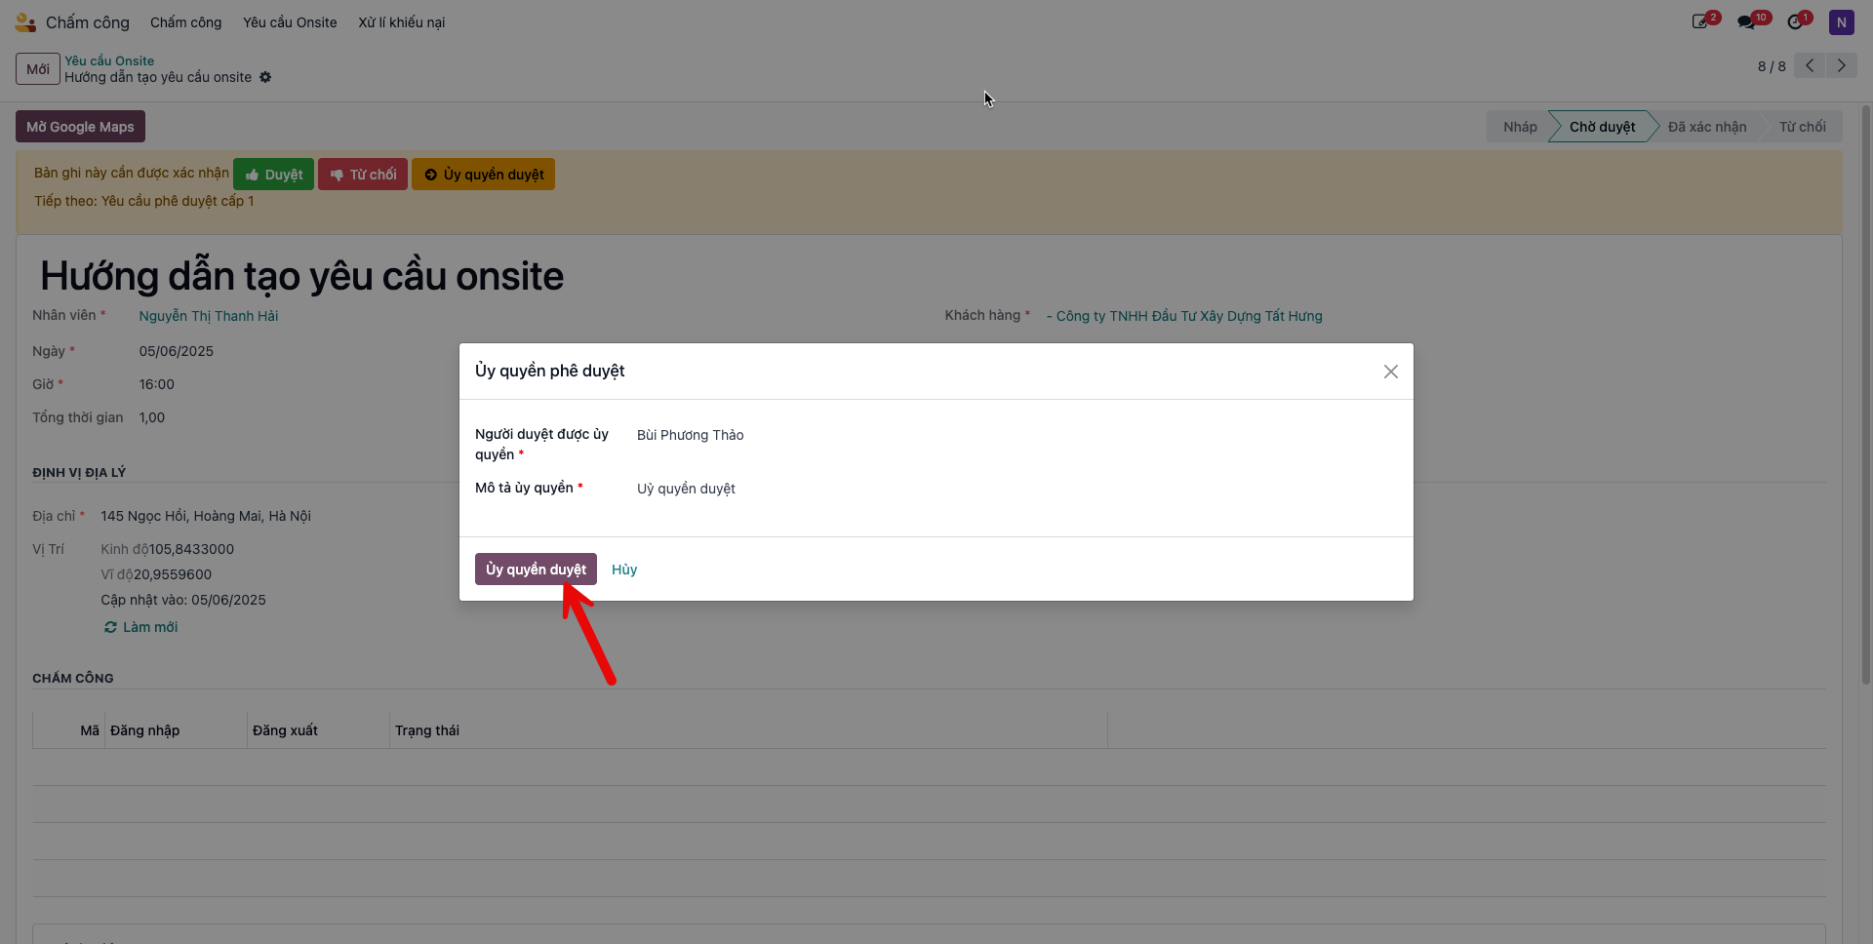Viewport: 1873px width, 944px height.
Task: Click the Giờ value 16:00
Action: point(157,384)
